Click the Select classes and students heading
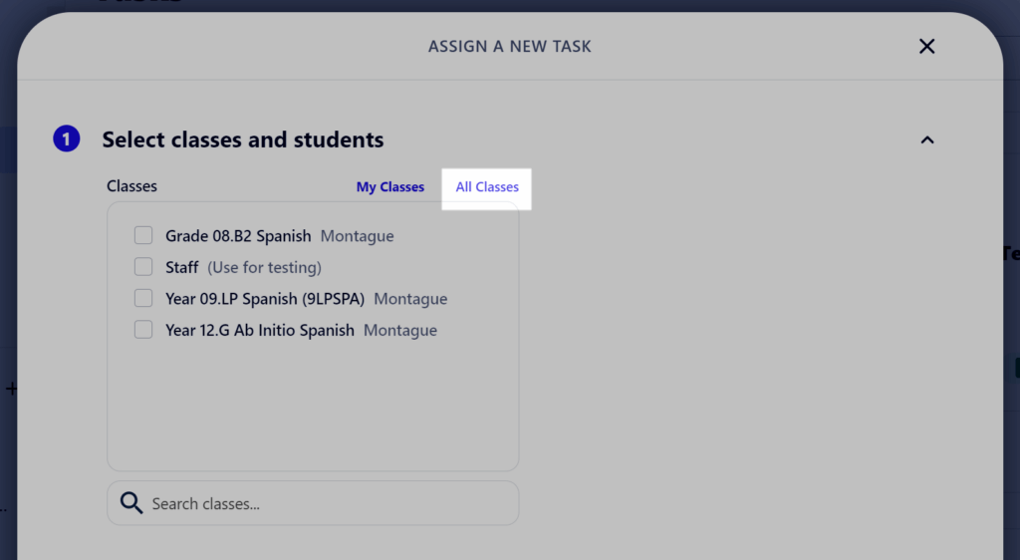 tap(243, 140)
